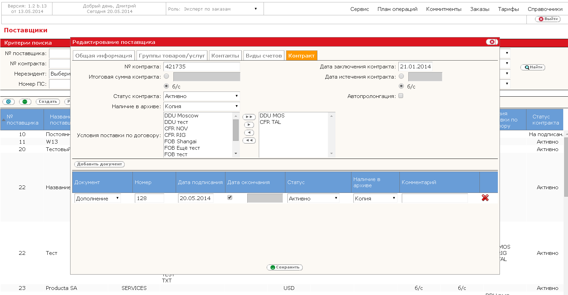Click the Сохранить button

tap(285, 267)
